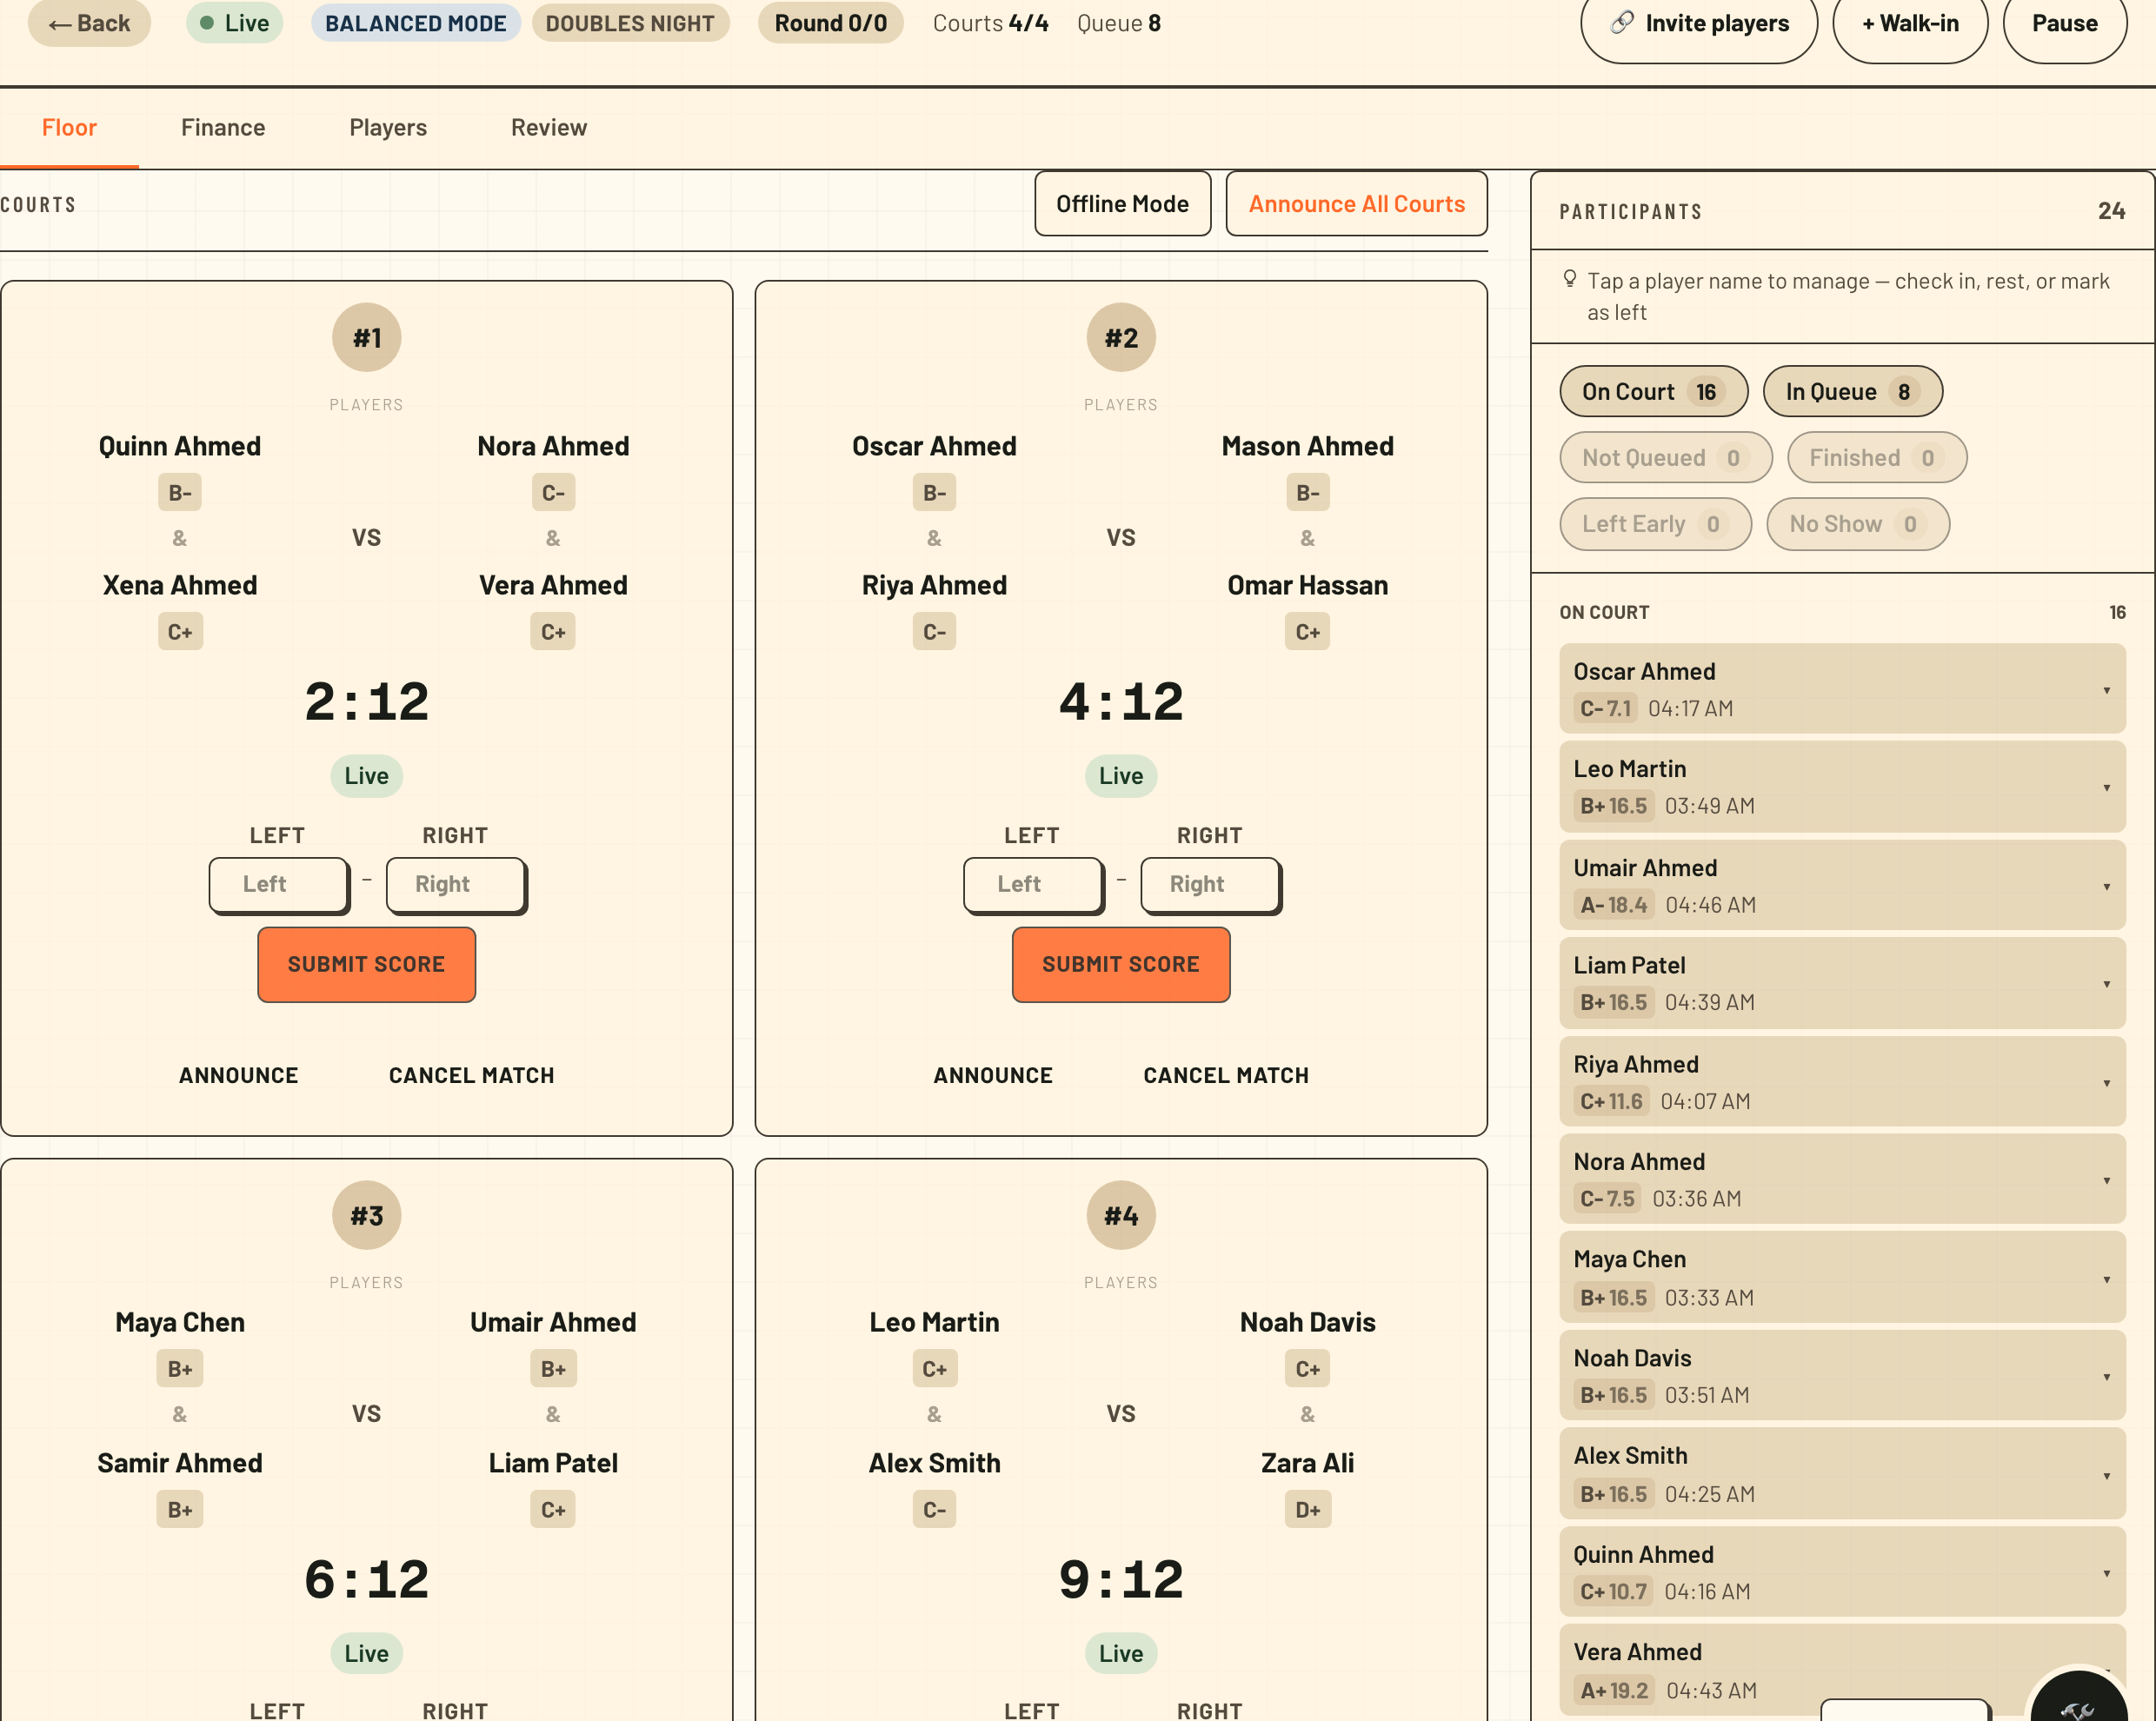Go back with the Back button
The width and height of the screenshot is (2156, 1721).
click(89, 23)
